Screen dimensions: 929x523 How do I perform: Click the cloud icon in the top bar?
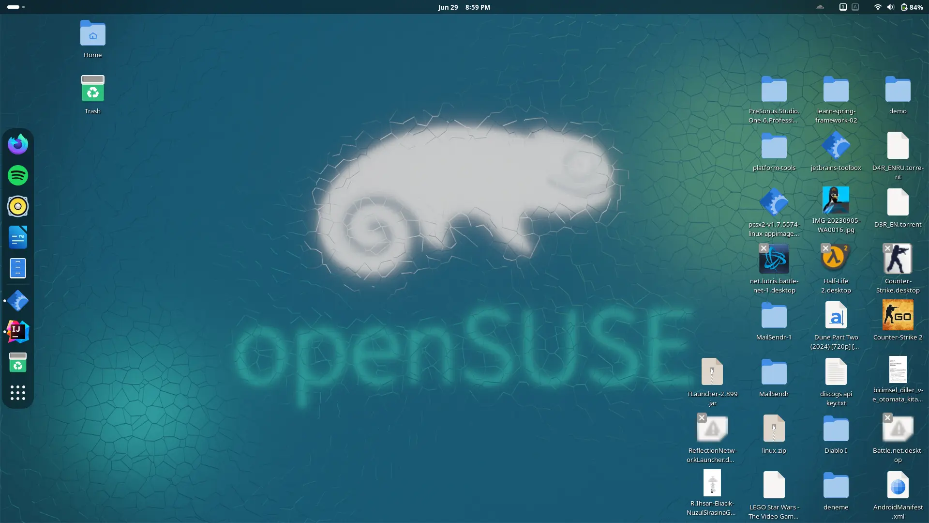(820, 7)
